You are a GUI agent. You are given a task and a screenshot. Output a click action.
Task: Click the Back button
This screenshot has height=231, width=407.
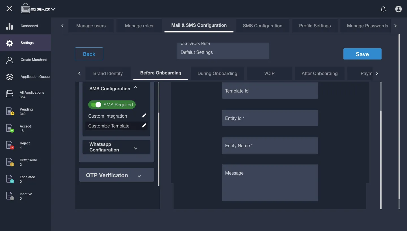click(x=89, y=54)
